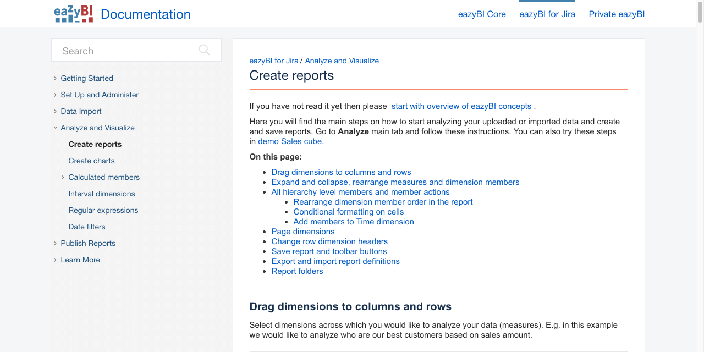Jump to Report folders link
704x352 pixels.
[x=297, y=271]
